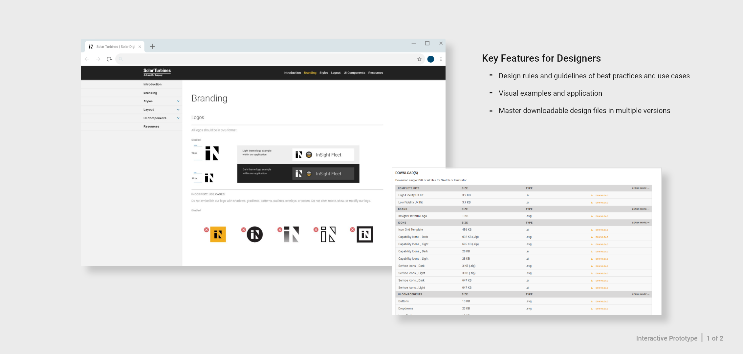The height and width of the screenshot is (354, 743).
Task: Open Styles in the top navigation bar
Action: pos(324,73)
